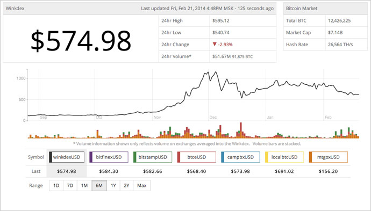Click the campbxUSD last price $573.98

(x=240, y=171)
